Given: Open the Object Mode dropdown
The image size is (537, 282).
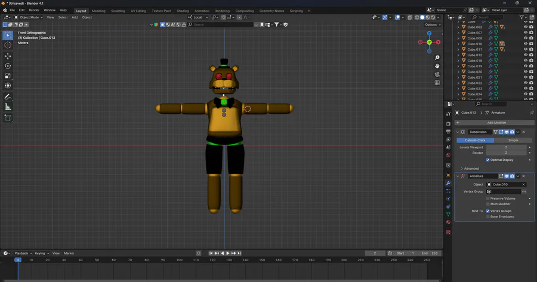Looking at the screenshot, I should click(29, 17).
